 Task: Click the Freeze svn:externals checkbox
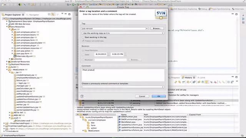[83, 41]
